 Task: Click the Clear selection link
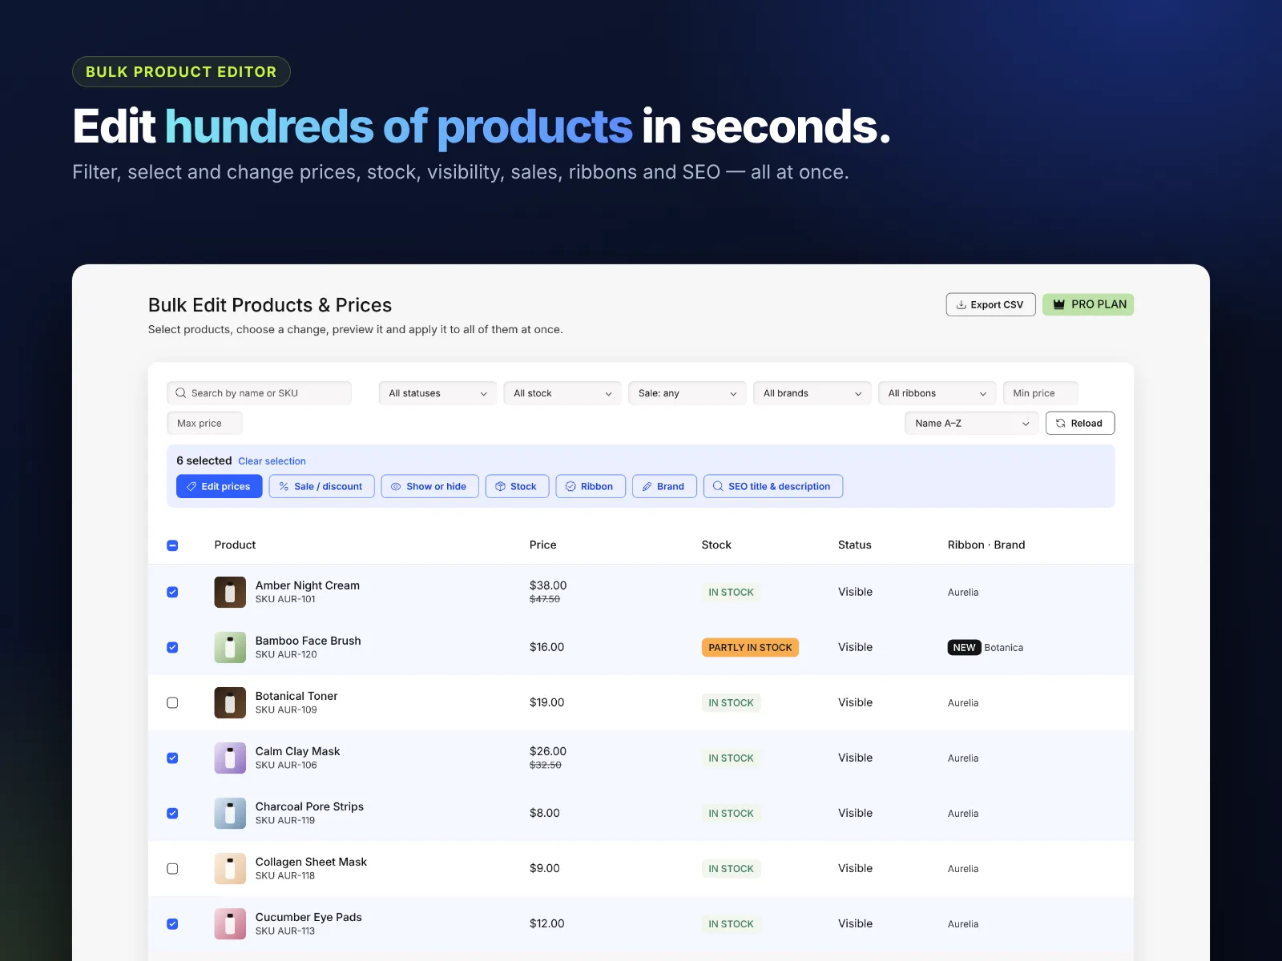272,461
